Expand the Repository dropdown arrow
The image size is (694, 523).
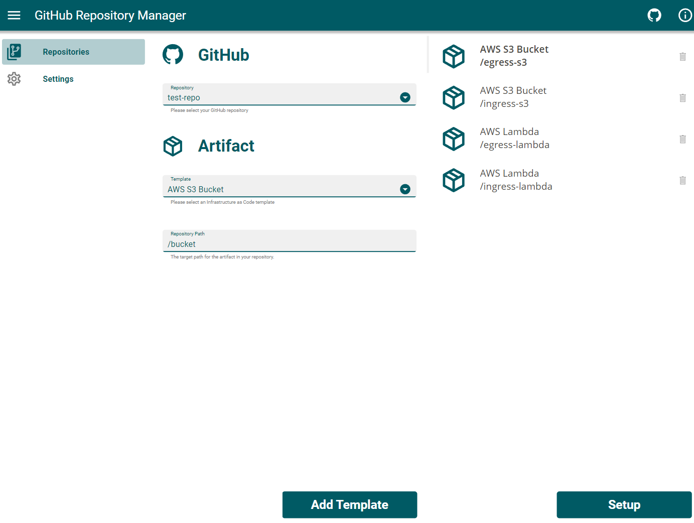coord(405,97)
